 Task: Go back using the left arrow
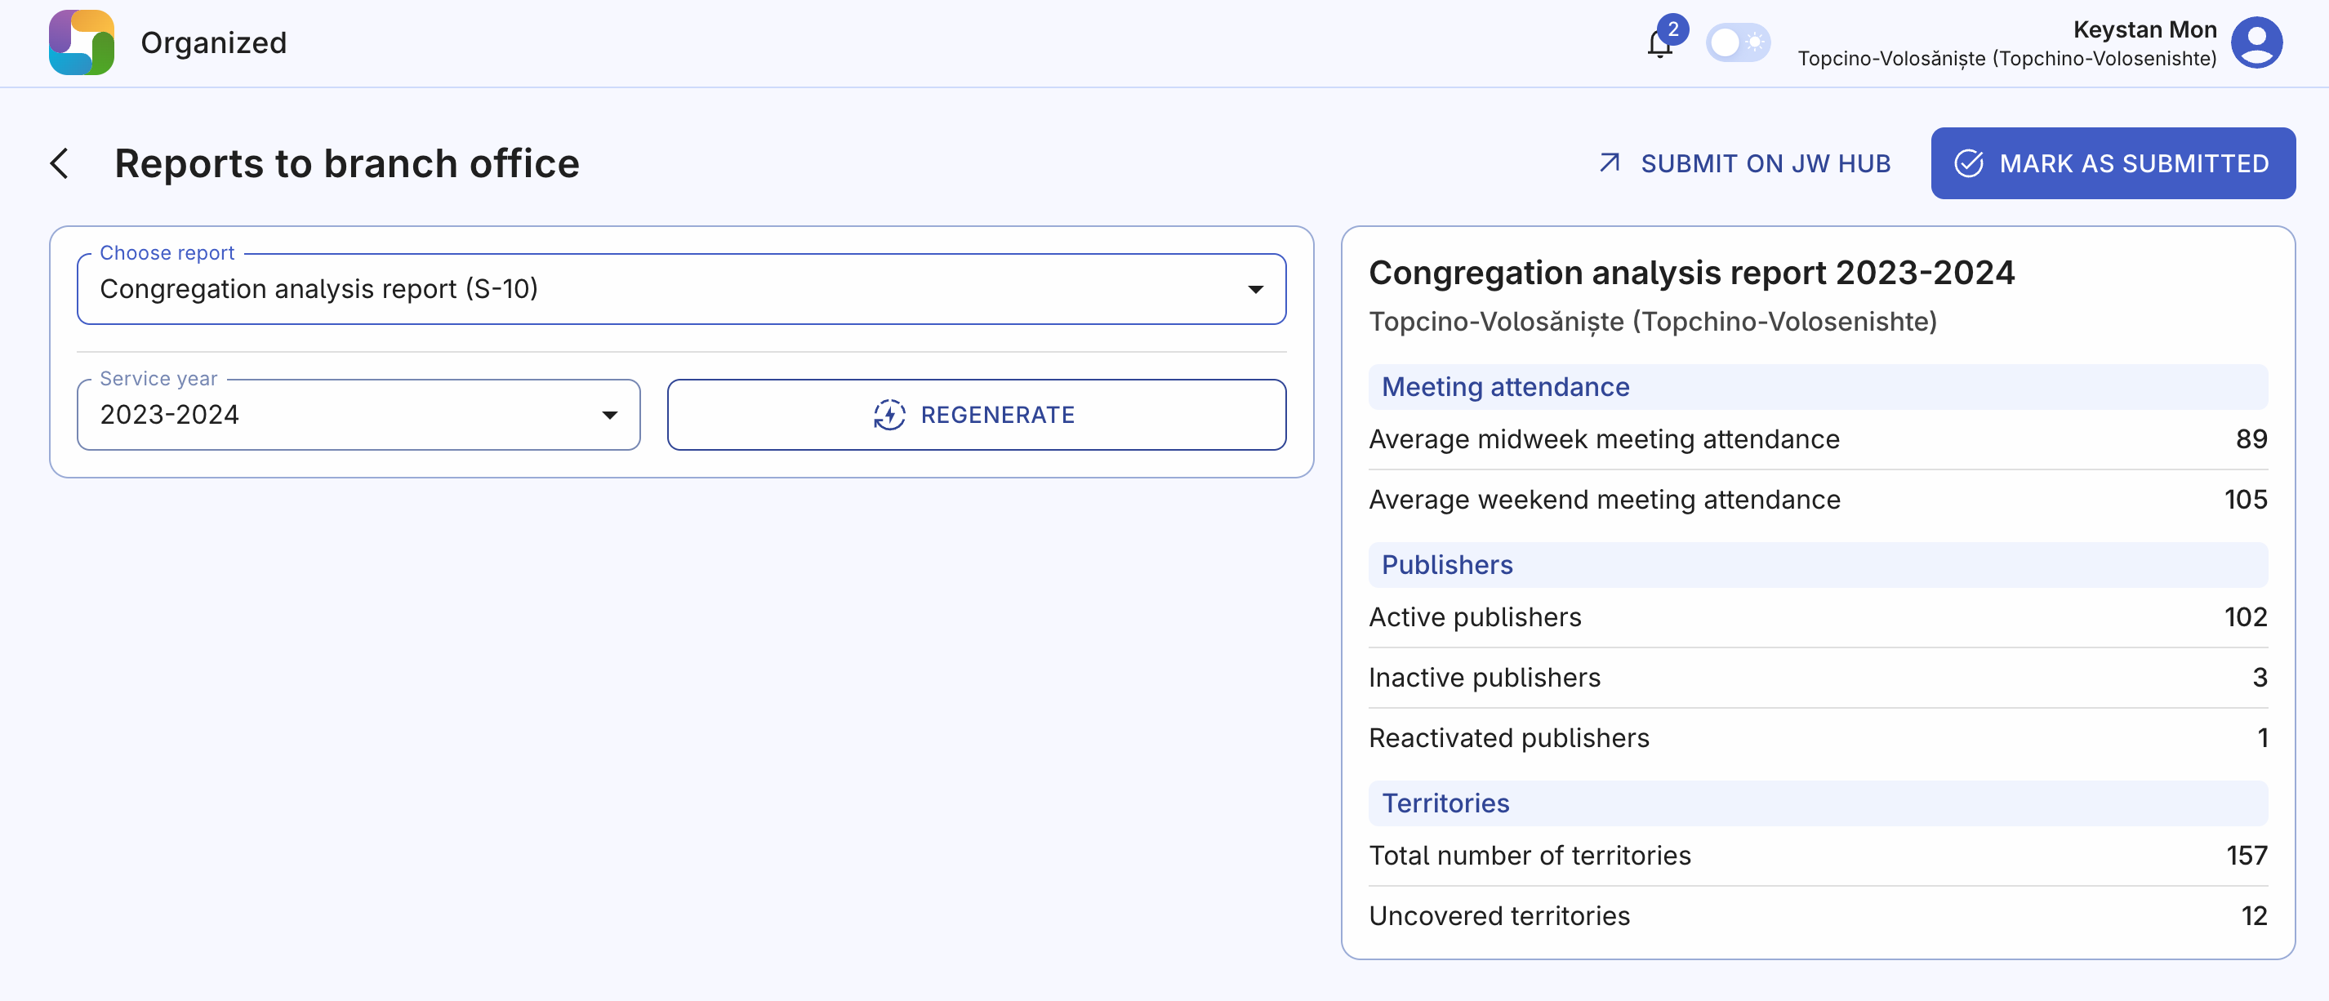[x=60, y=163]
